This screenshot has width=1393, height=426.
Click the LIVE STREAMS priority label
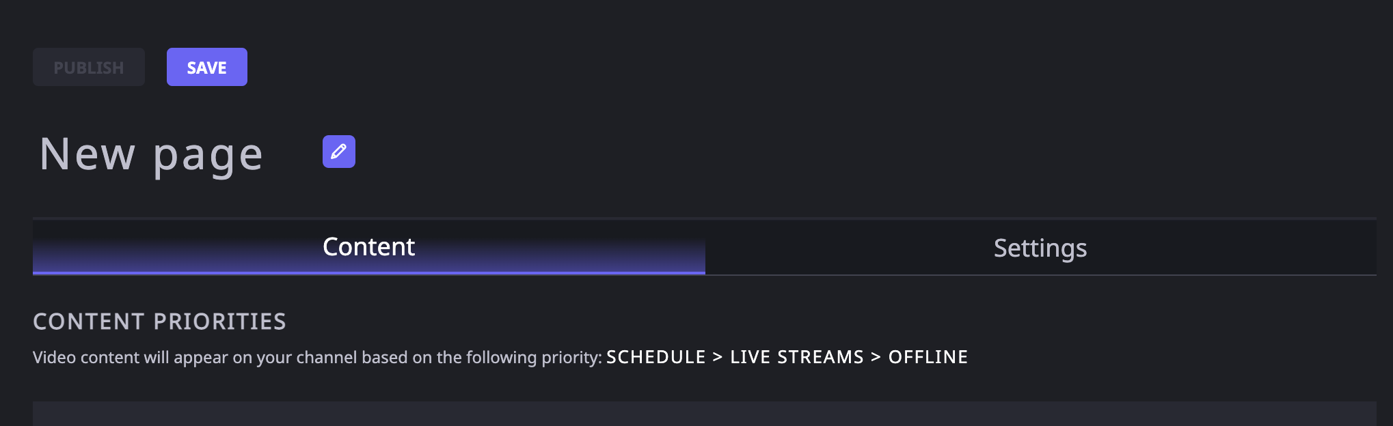[x=797, y=357]
